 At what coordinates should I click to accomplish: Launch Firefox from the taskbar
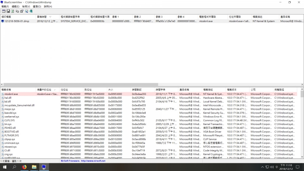click(x=24, y=167)
